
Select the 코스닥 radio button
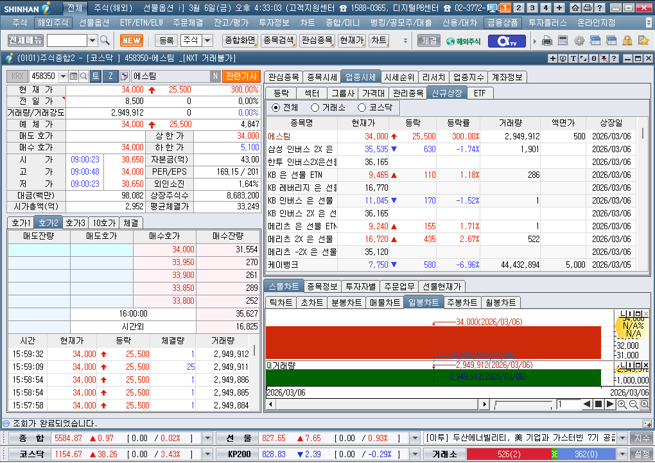click(x=362, y=108)
